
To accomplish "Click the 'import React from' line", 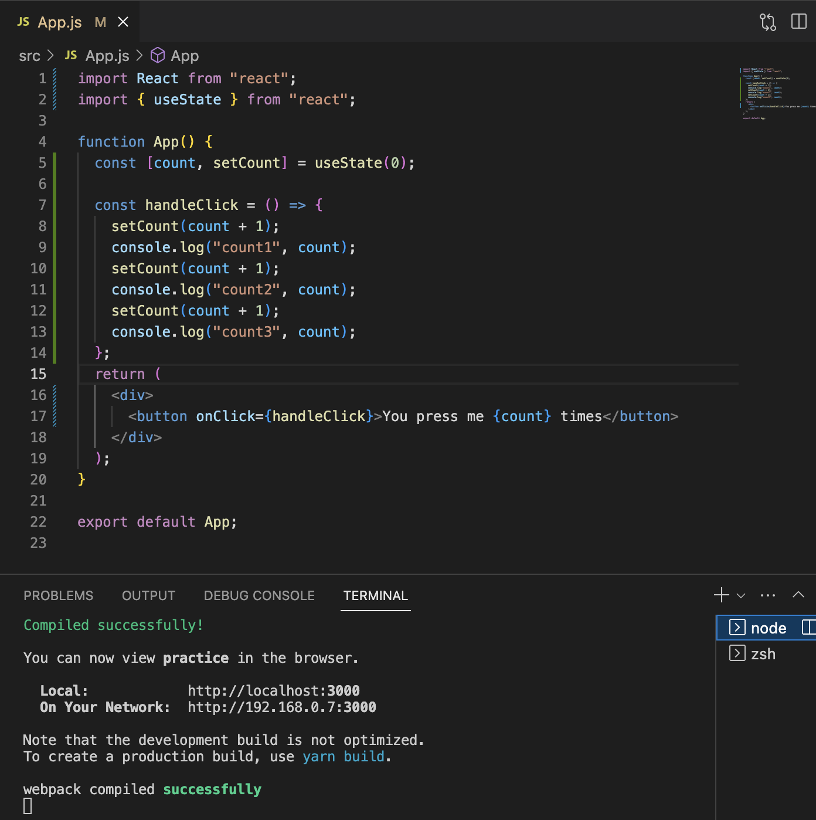I will [x=187, y=78].
